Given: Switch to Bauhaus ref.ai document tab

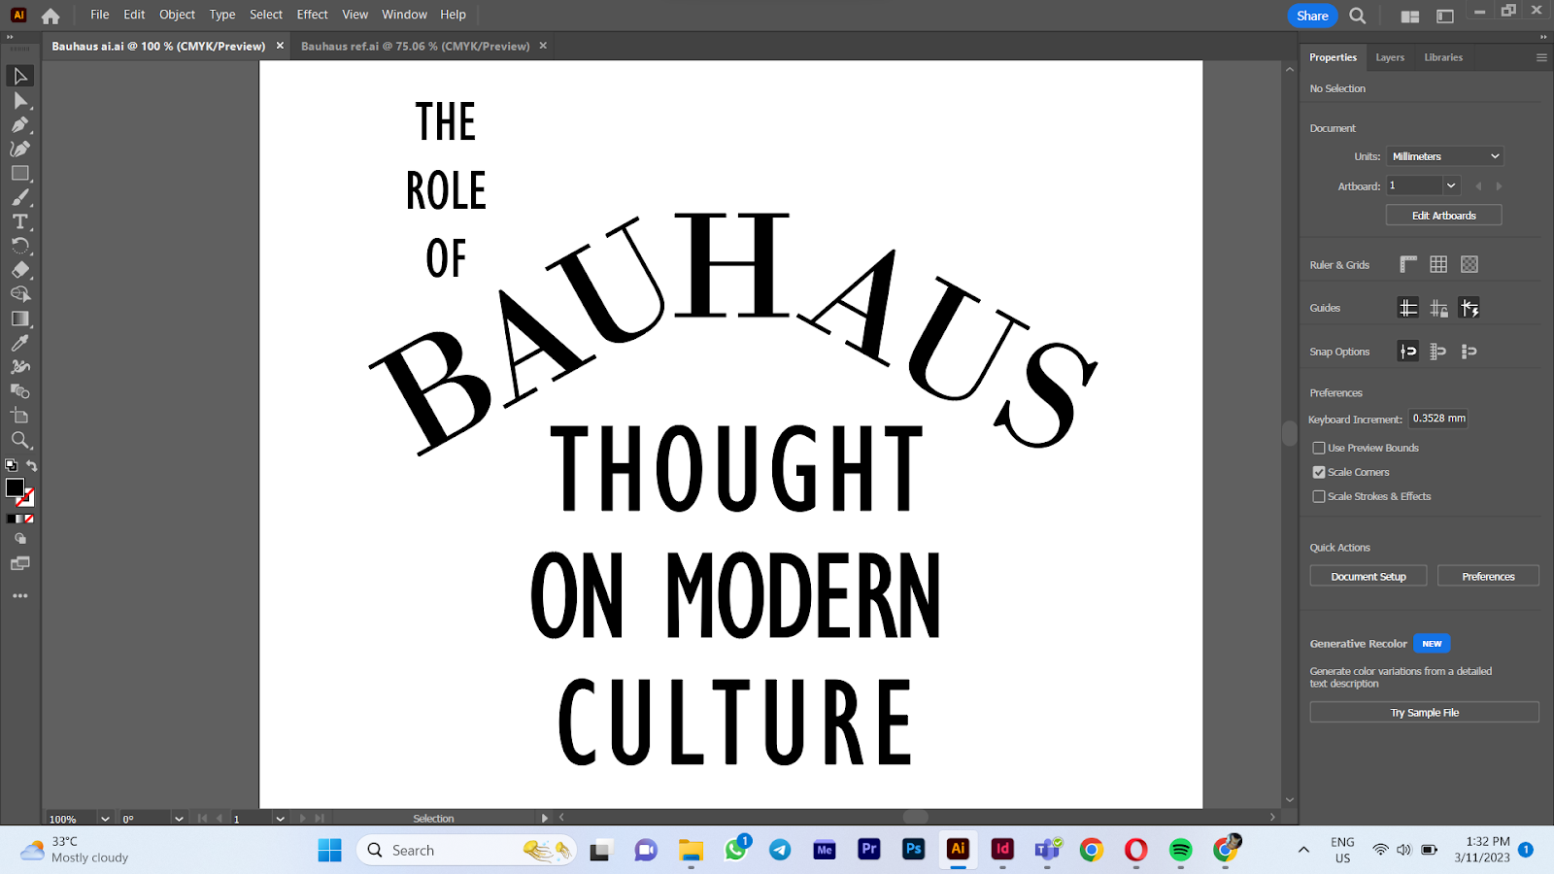Looking at the screenshot, I should (416, 46).
